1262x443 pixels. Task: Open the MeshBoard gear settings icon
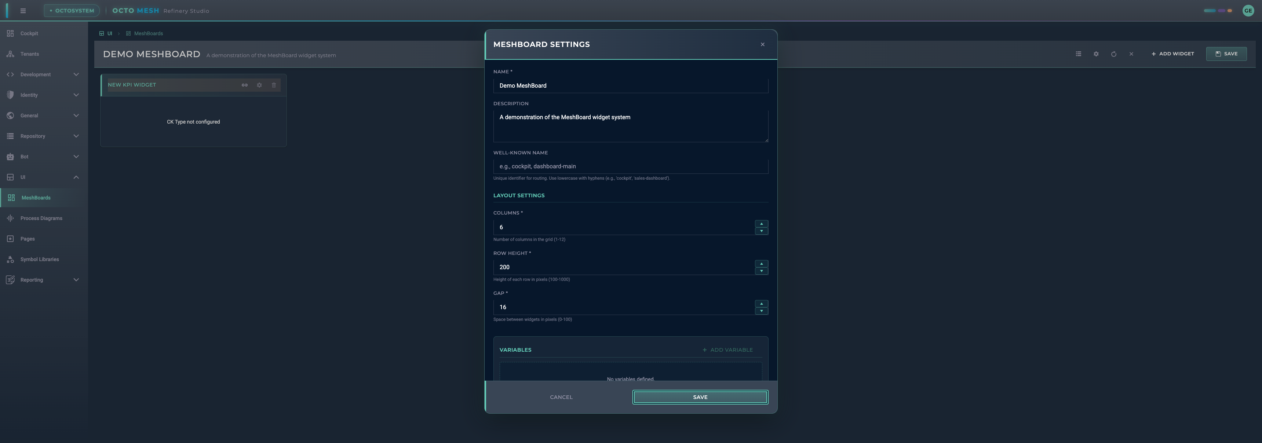[1096, 54]
